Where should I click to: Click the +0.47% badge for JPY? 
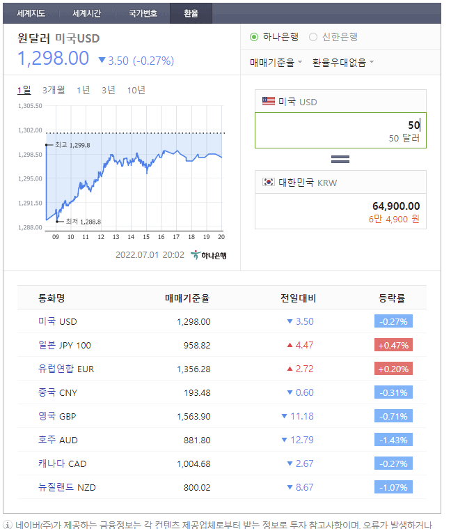pyautogui.click(x=393, y=345)
